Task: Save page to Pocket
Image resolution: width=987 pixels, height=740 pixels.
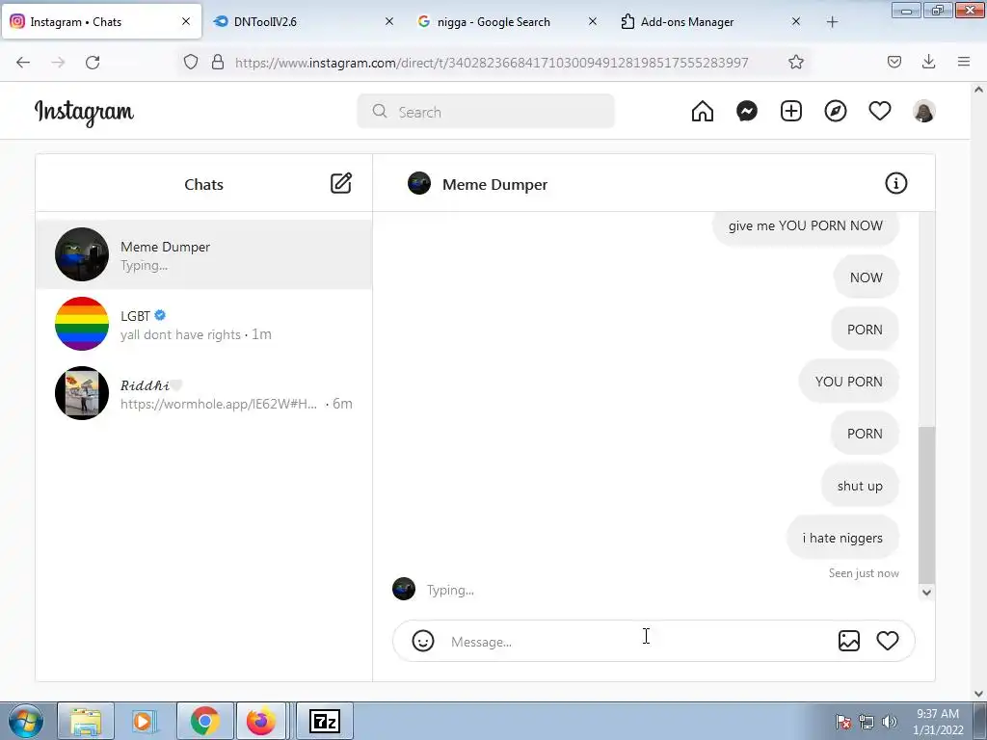Action: pos(894,63)
